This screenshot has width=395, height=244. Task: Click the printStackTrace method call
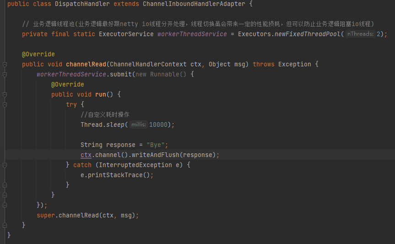coord(115,175)
